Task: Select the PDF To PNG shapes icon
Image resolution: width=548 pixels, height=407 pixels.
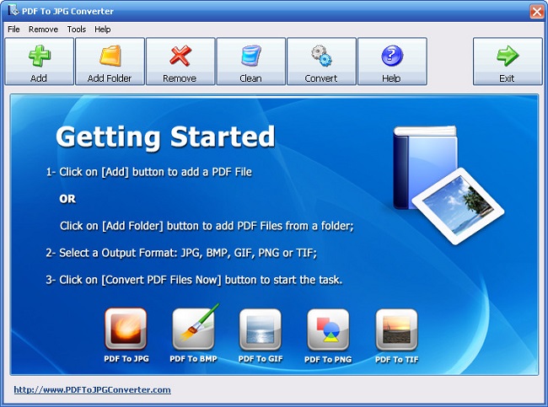Action: click(x=329, y=329)
